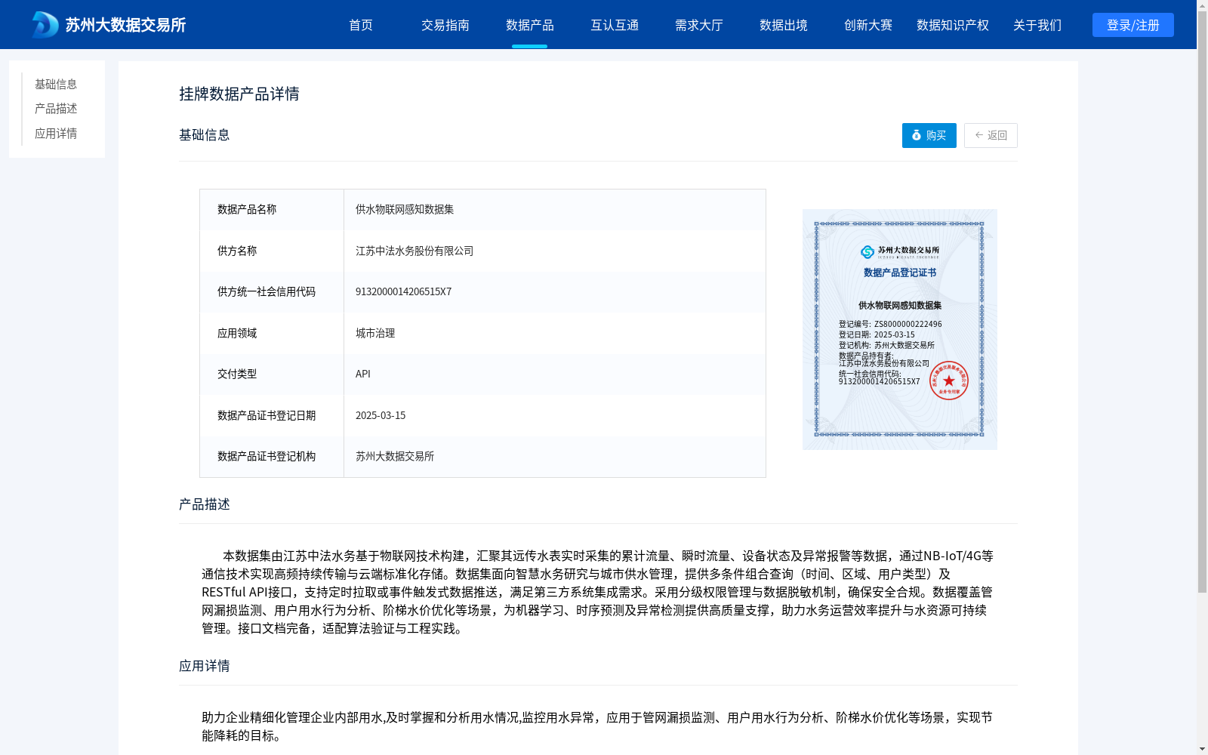Click the 苏州大数据交易所 logo icon

[x=45, y=25]
